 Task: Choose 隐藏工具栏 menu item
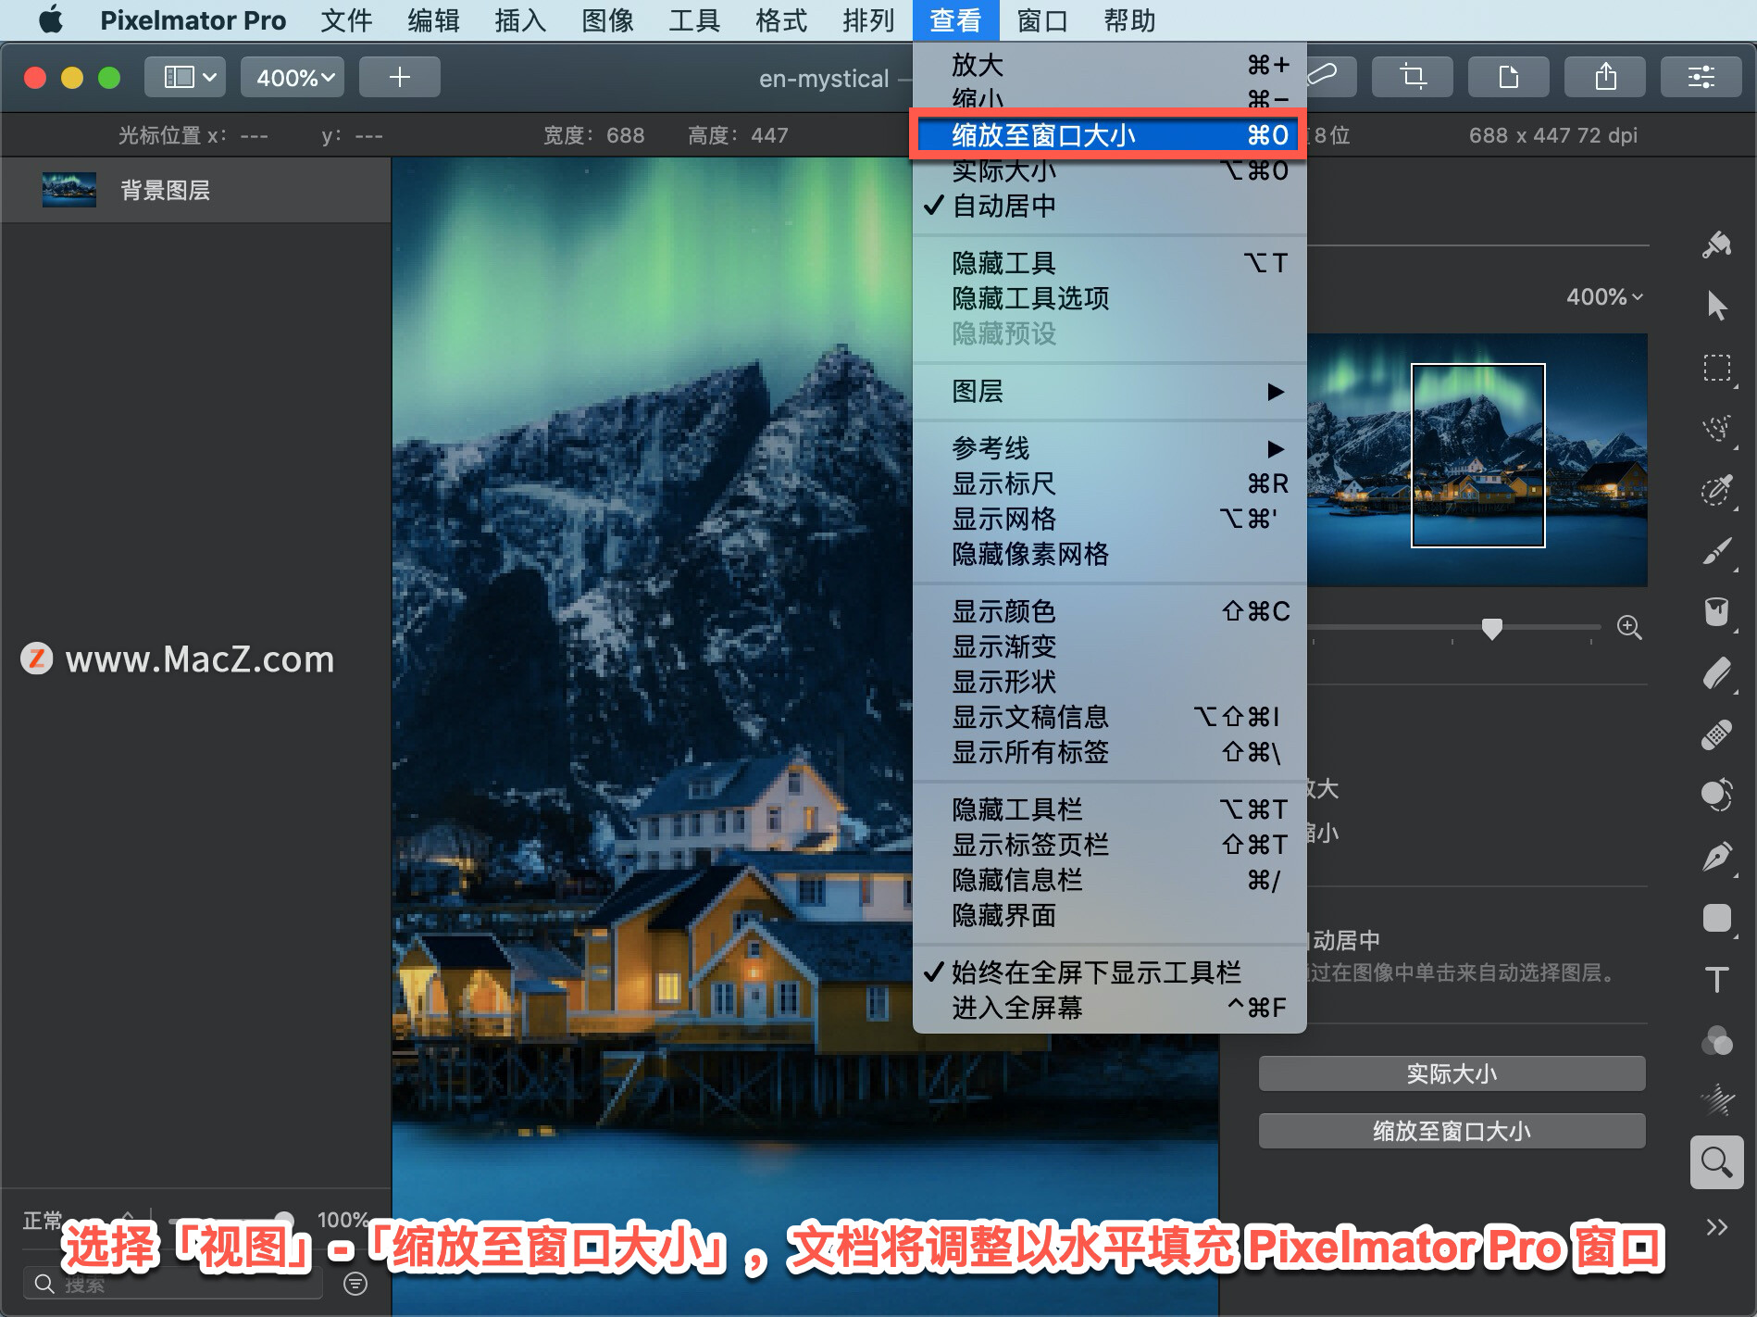click(1109, 809)
